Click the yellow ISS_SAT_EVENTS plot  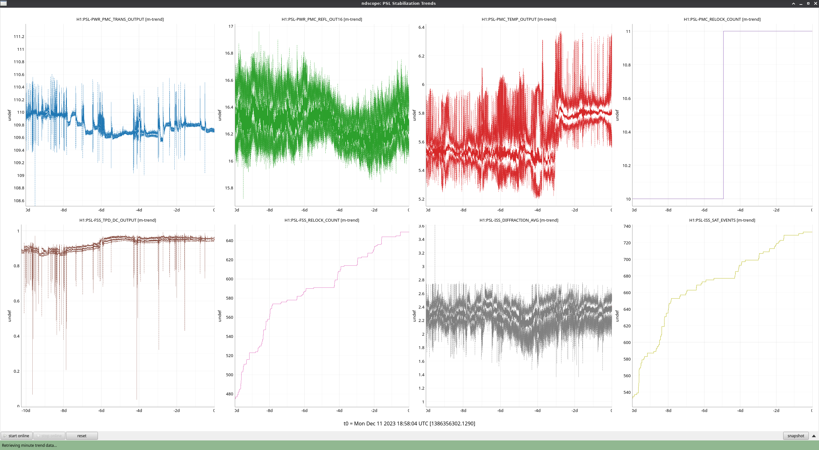pyautogui.click(x=722, y=316)
